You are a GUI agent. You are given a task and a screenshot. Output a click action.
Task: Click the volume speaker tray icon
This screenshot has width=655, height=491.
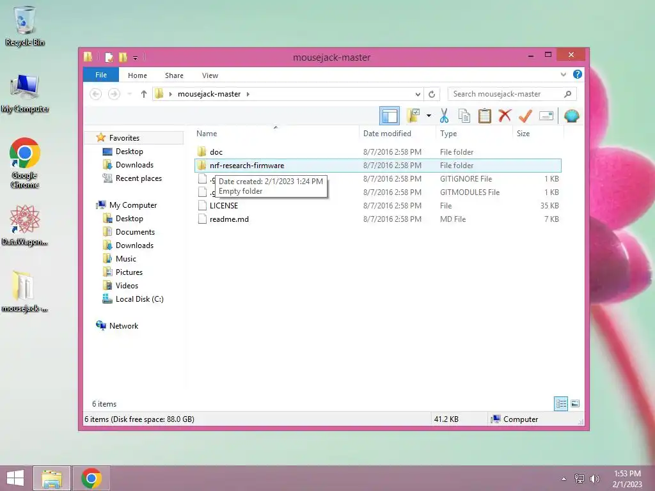click(595, 479)
